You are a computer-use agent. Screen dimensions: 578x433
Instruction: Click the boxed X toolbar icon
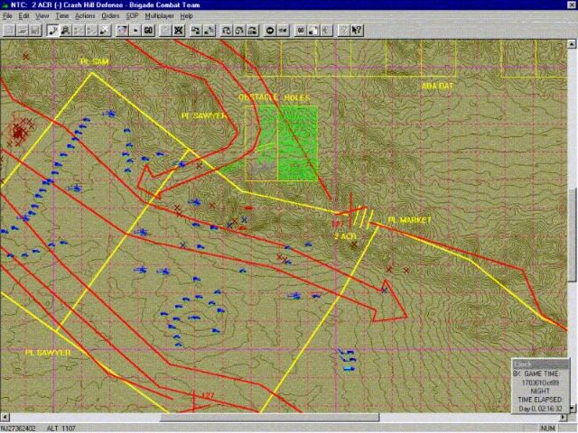coord(179,30)
